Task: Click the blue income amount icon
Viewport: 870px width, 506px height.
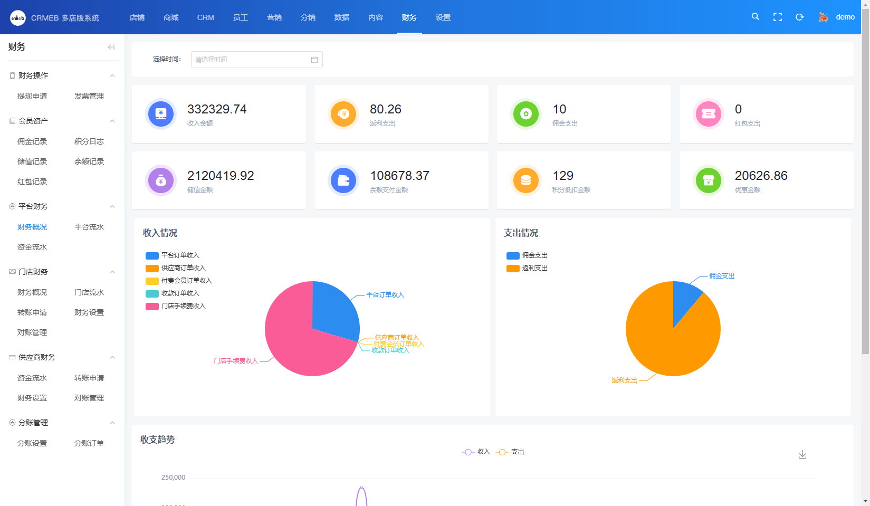Action: [161, 113]
